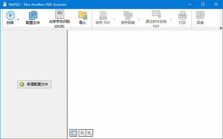Expand the 保存 PDF dropdown arrow
This screenshot has height=139, width=223.
(114, 19)
